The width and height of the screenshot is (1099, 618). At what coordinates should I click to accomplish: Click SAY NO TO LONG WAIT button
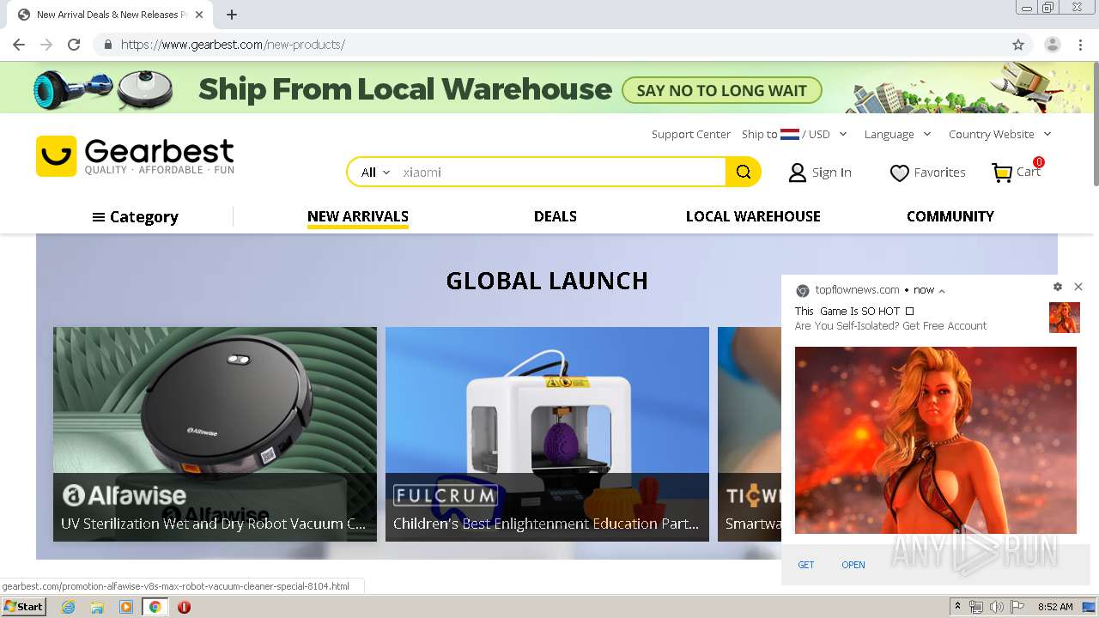[x=722, y=90]
